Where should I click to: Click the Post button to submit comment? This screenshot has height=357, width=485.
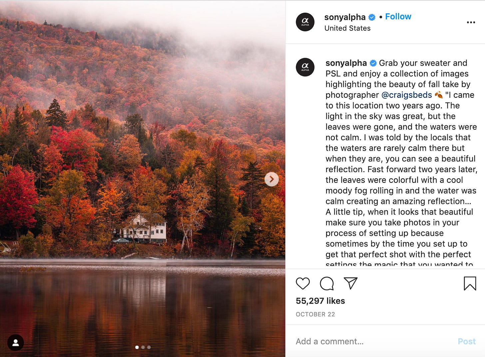click(467, 341)
